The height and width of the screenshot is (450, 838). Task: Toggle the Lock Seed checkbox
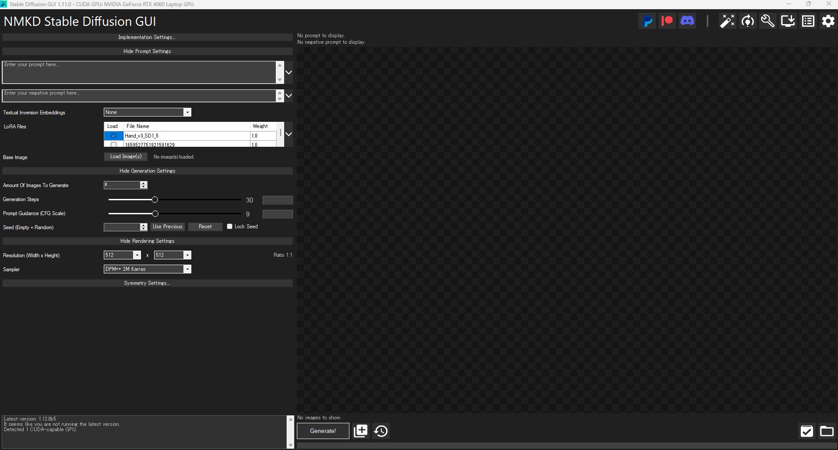pyautogui.click(x=229, y=227)
